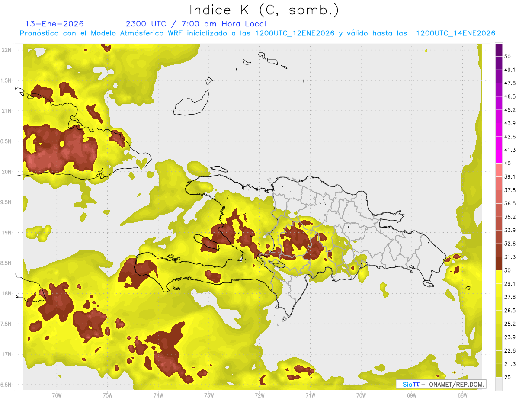Click the '1200UTC_12ENE2026' initialization time text
Image resolution: width=519 pixels, height=401 pixels.
coord(295,33)
